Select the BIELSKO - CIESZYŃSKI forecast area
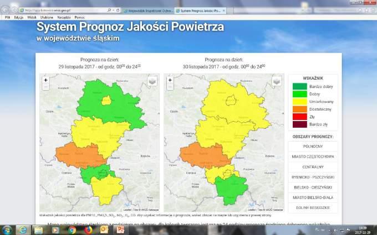377x235 pixels. click(x=313, y=187)
